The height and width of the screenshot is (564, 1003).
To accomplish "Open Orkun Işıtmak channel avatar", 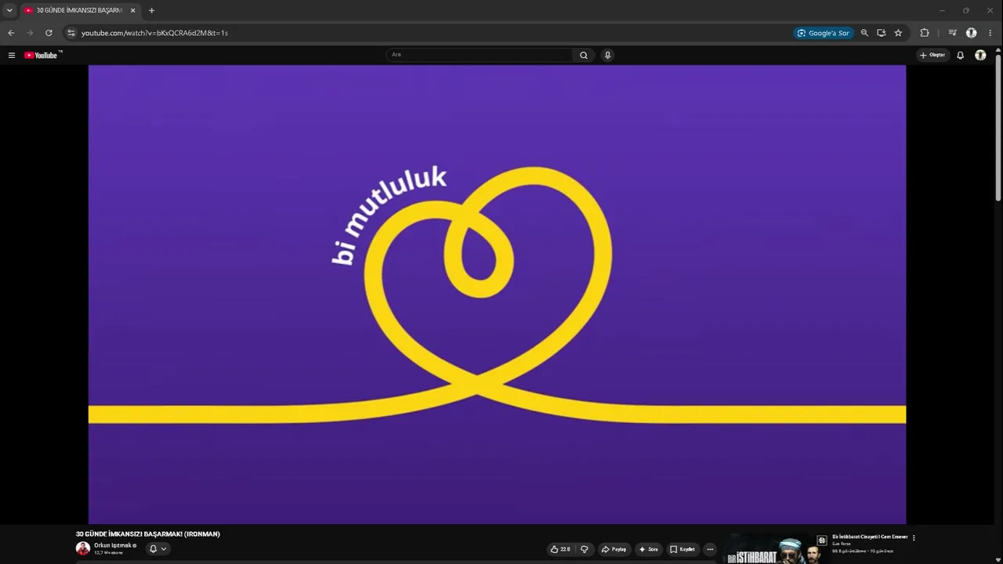I will click(x=83, y=548).
